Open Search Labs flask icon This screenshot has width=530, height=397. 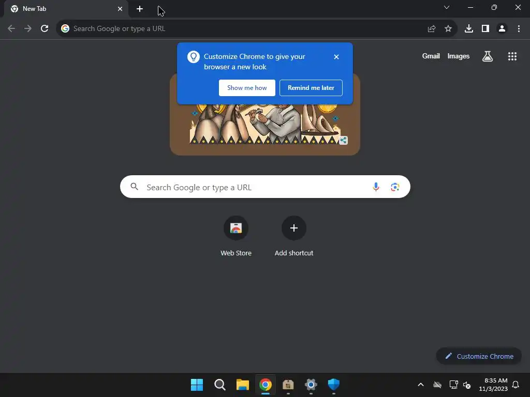pyautogui.click(x=488, y=56)
